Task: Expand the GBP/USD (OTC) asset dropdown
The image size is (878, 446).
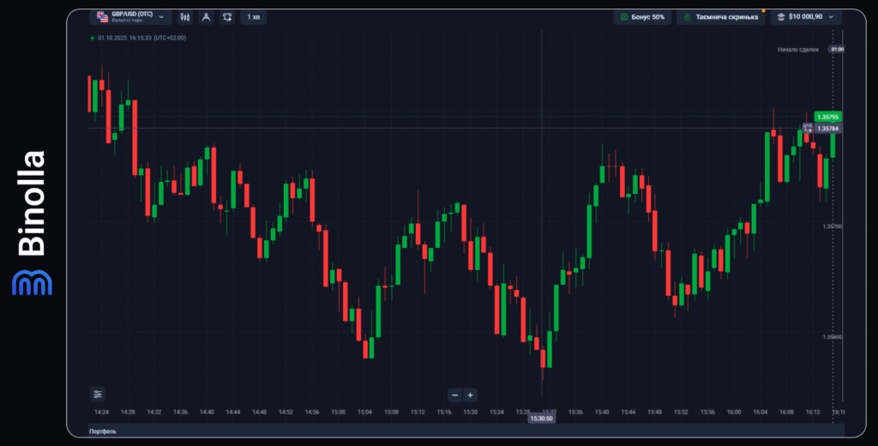Action: tap(160, 17)
